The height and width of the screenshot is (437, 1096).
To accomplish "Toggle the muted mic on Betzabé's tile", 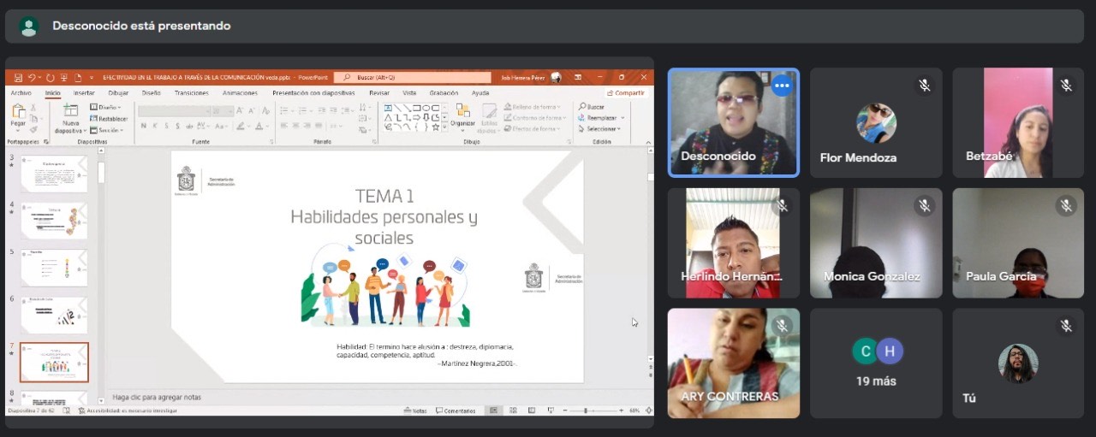I will pos(1066,86).
